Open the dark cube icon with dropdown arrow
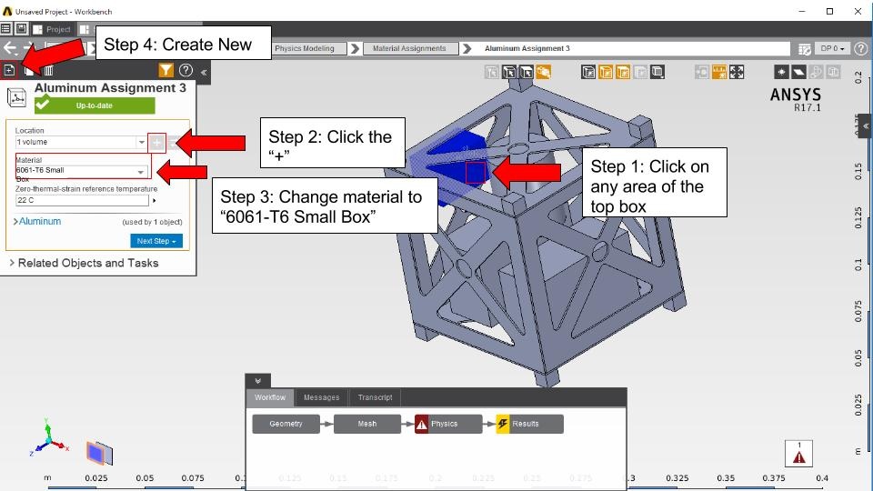The height and width of the screenshot is (491, 873). (x=657, y=72)
